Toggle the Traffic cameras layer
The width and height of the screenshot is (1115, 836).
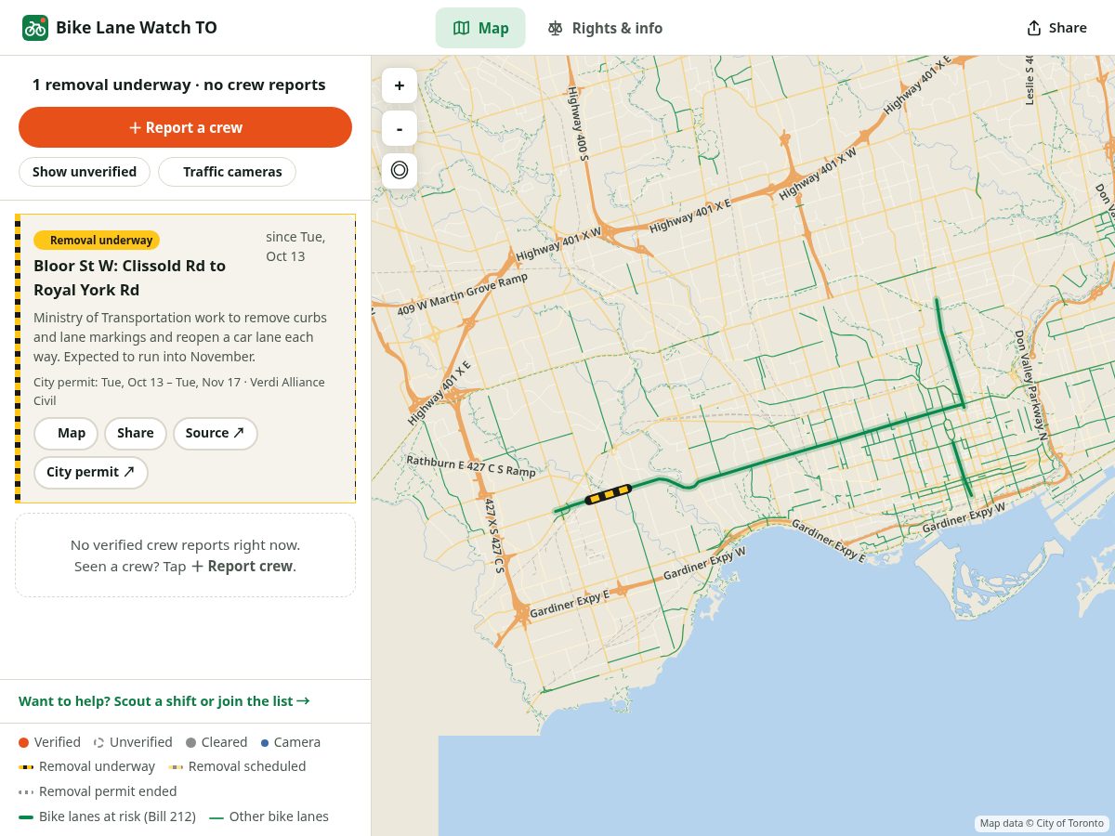pyautogui.click(x=227, y=172)
